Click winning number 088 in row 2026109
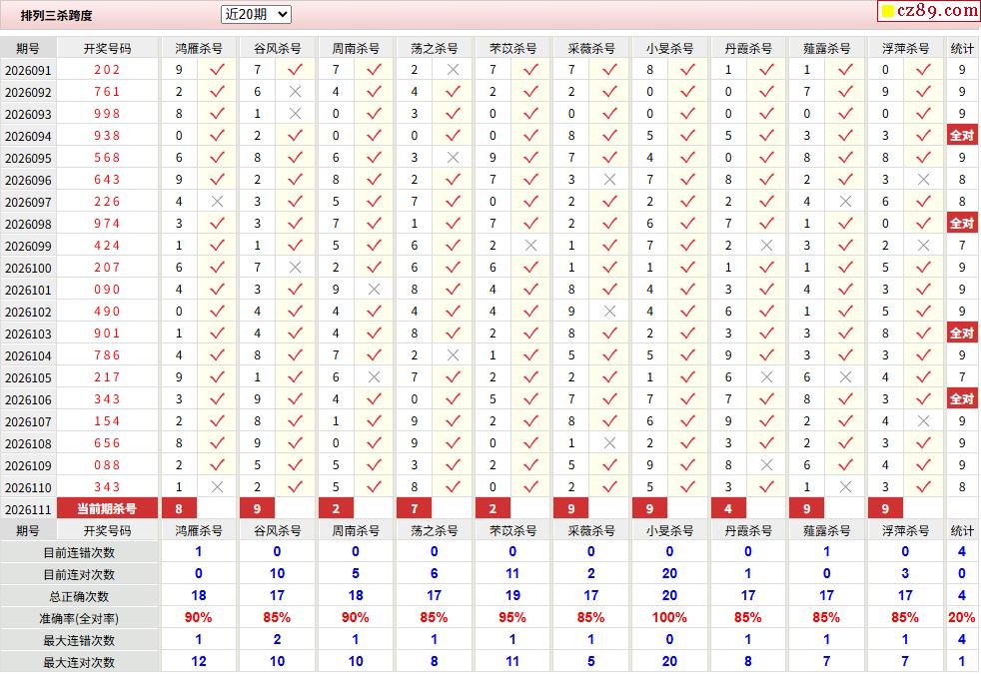The height and width of the screenshot is (674, 981). coord(107,465)
